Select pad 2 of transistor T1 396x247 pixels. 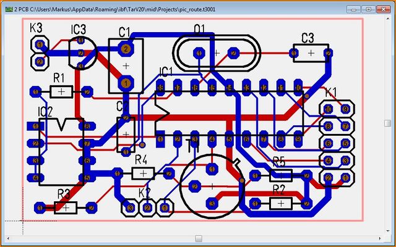click(195, 186)
